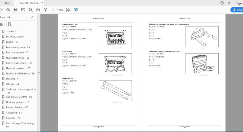Open the Tools tab
This screenshot has height=132, width=243.
6,3
